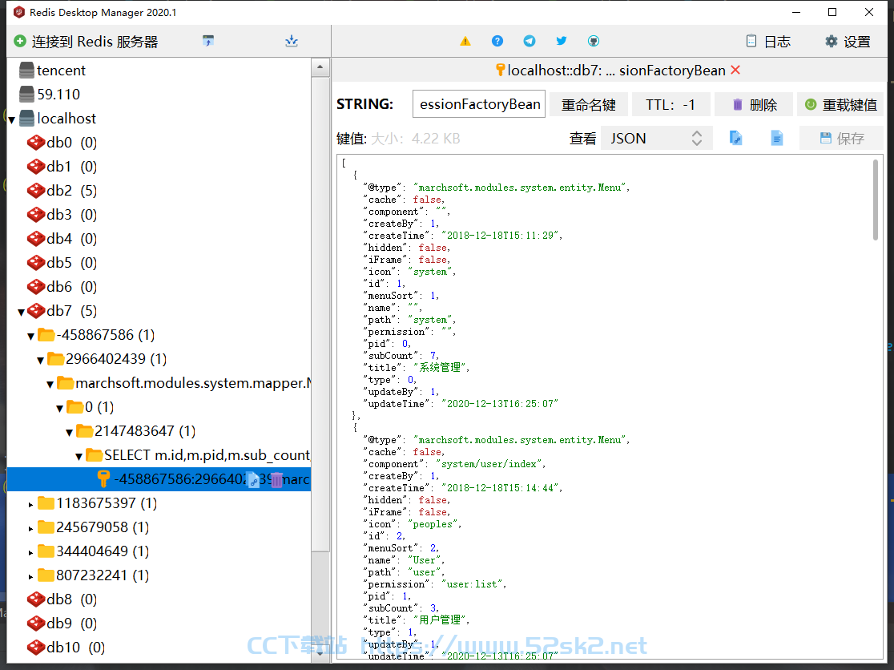Click the "系统管理" title value in JSON

click(440, 368)
